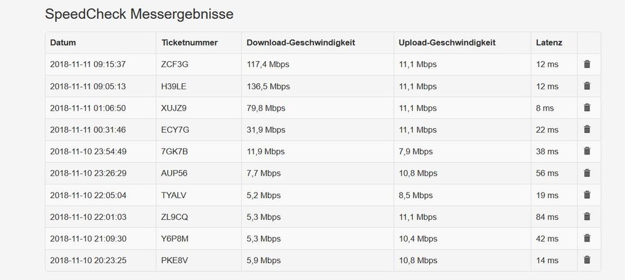Delete the ZL9CQ speed test entry
This screenshot has width=625, height=280.
(x=587, y=216)
